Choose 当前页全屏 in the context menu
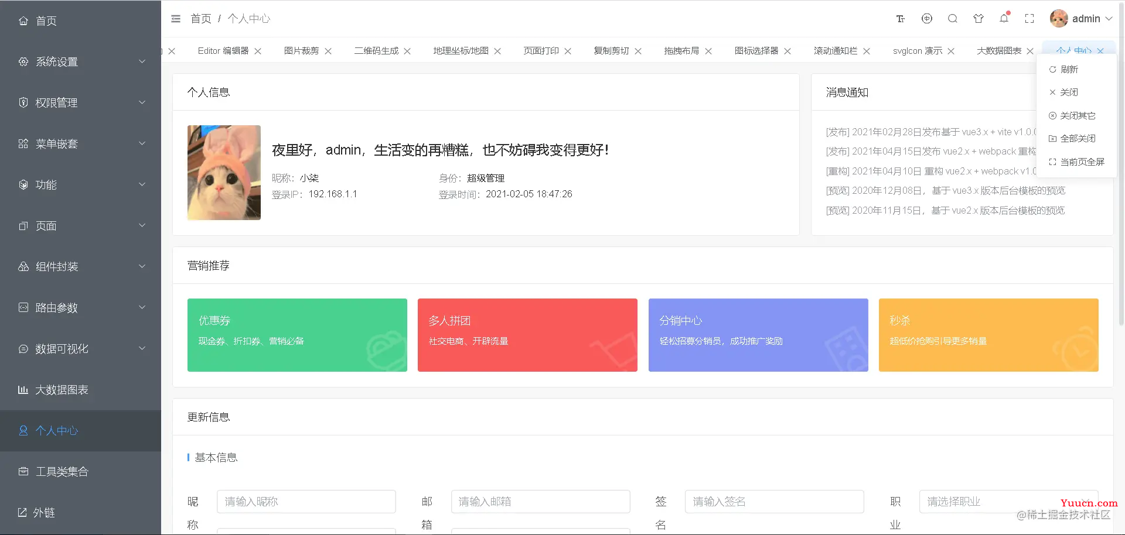The height and width of the screenshot is (535, 1125). point(1076,162)
